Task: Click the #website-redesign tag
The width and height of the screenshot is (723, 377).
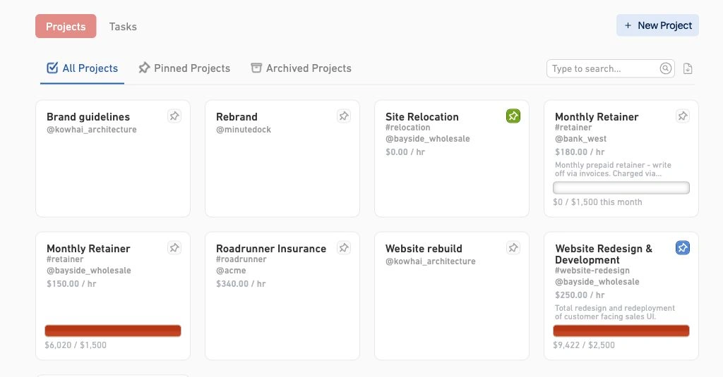Action: coord(592,270)
